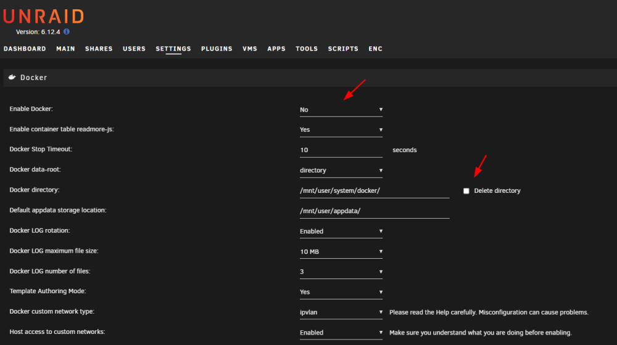Image resolution: width=617 pixels, height=345 pixels.
Task: Click the Docker LOG rotation label
Action: click(x=39, y=230)
